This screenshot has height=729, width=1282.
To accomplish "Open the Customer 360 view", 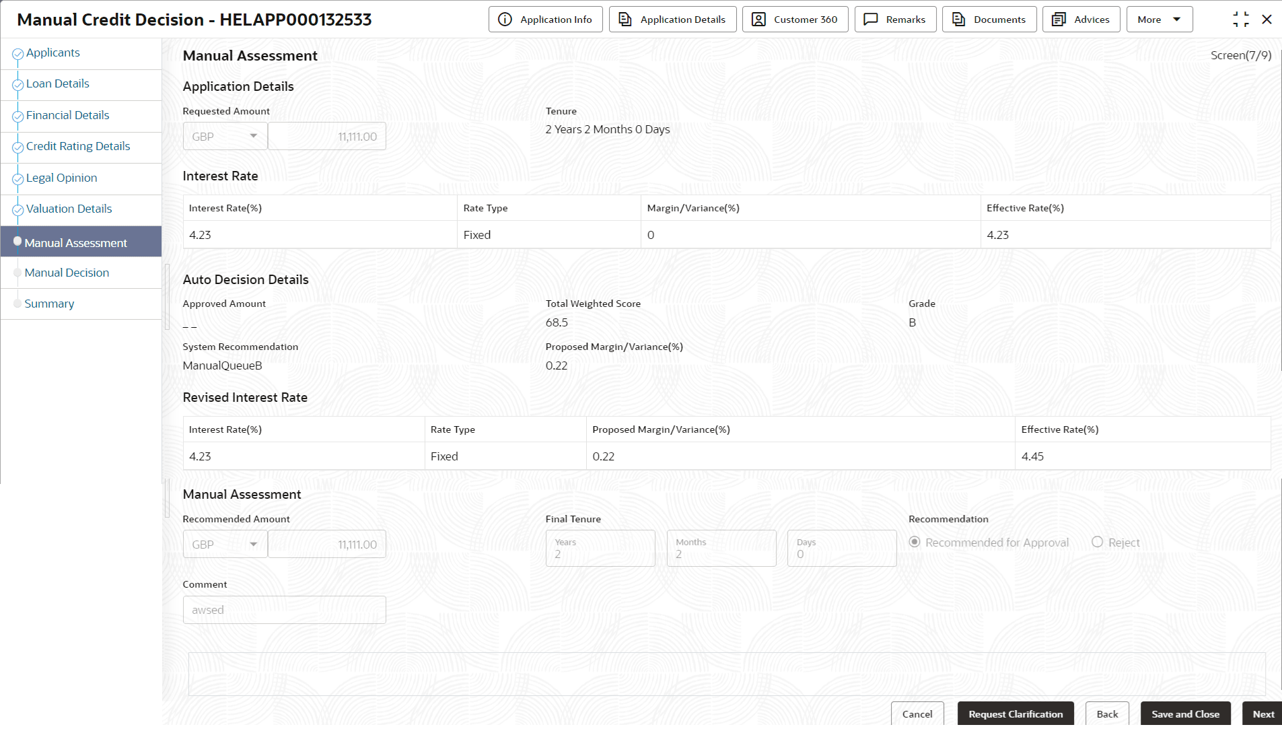I will 795,20.
